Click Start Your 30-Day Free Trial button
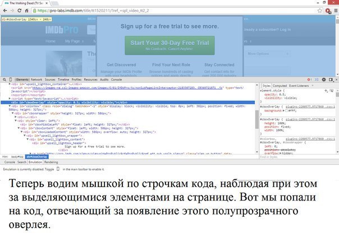This screenshot has height=242, width=339. [169, 45]
